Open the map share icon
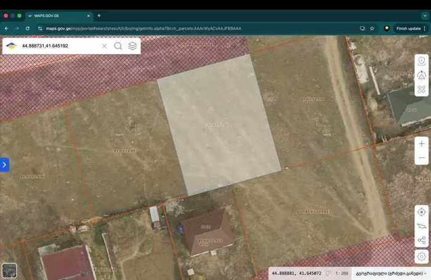Screen dimensions: 431x280 coord(421,241)
